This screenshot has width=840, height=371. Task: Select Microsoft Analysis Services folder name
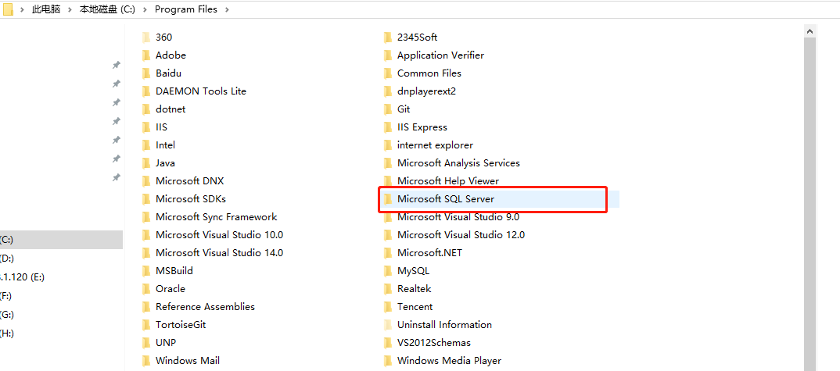458,163
